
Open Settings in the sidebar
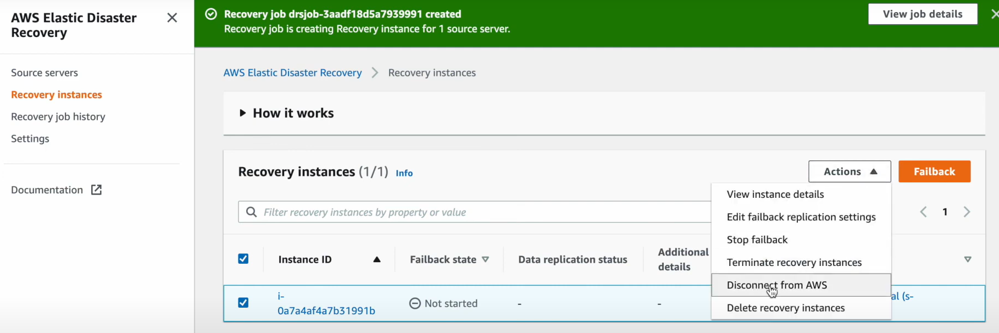pos(30,139)
